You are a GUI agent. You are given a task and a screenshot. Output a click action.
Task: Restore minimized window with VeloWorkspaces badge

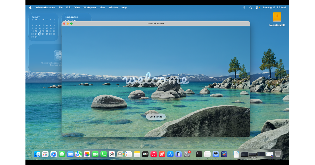pos(269,154)
